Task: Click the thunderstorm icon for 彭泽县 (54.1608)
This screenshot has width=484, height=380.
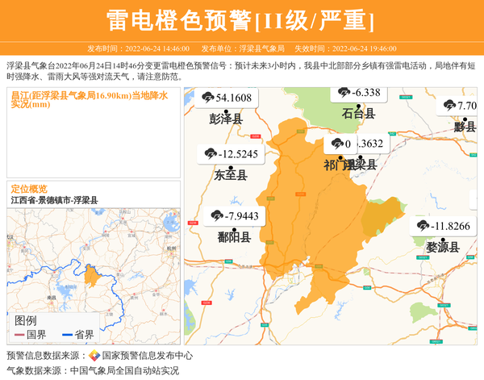Action: point(207,98)
